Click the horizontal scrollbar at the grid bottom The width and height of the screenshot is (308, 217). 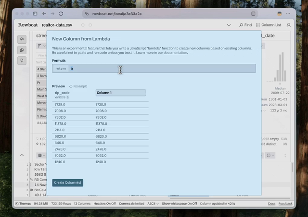coord(230,198)
